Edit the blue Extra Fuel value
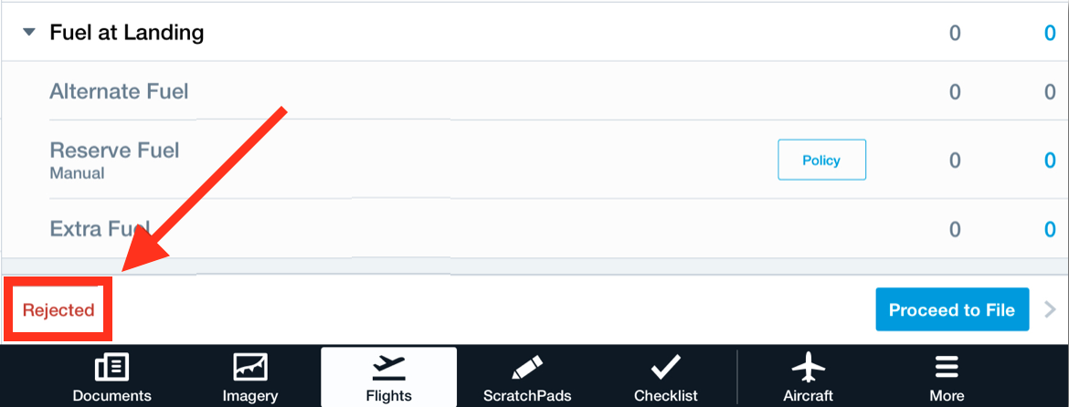The image size is (1069, 407). click(x=1050, y=230)
